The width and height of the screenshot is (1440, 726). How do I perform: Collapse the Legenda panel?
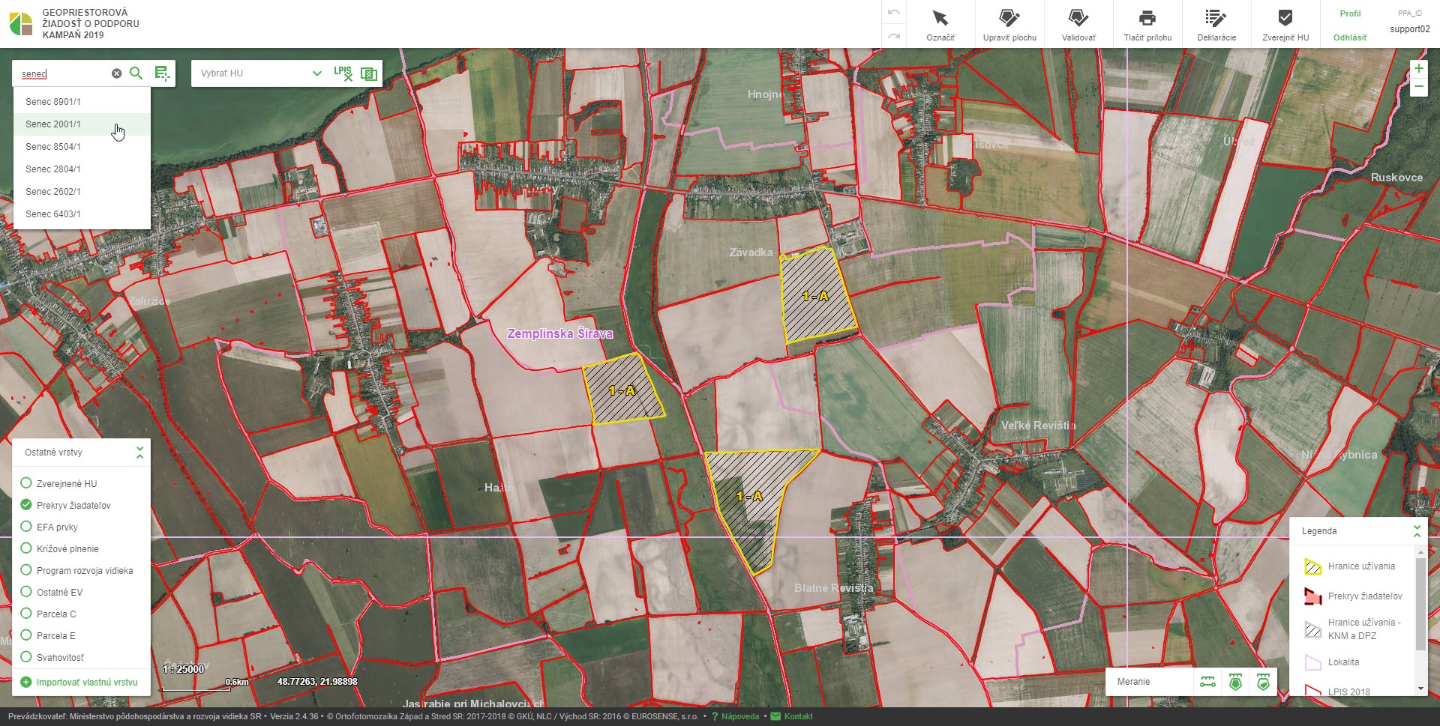click(x=1417, y=531)
